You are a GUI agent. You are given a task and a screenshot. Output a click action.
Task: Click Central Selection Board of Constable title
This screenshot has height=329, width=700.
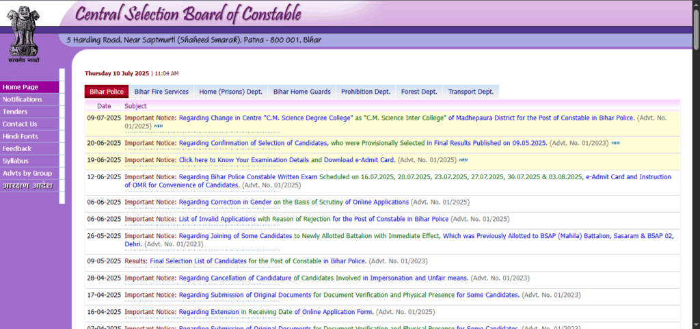(188, 14)
